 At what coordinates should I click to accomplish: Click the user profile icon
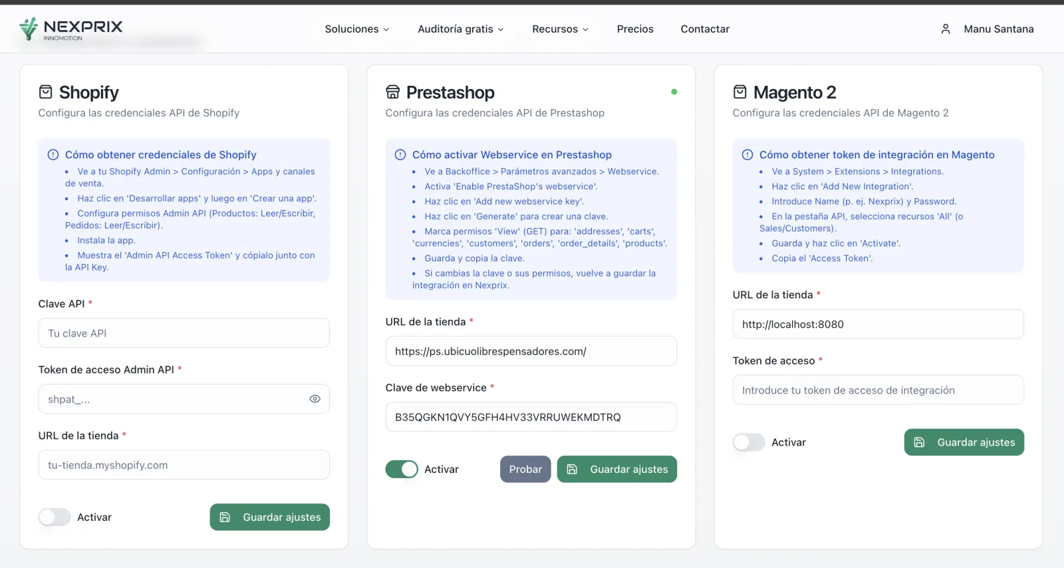click(946, 29)
